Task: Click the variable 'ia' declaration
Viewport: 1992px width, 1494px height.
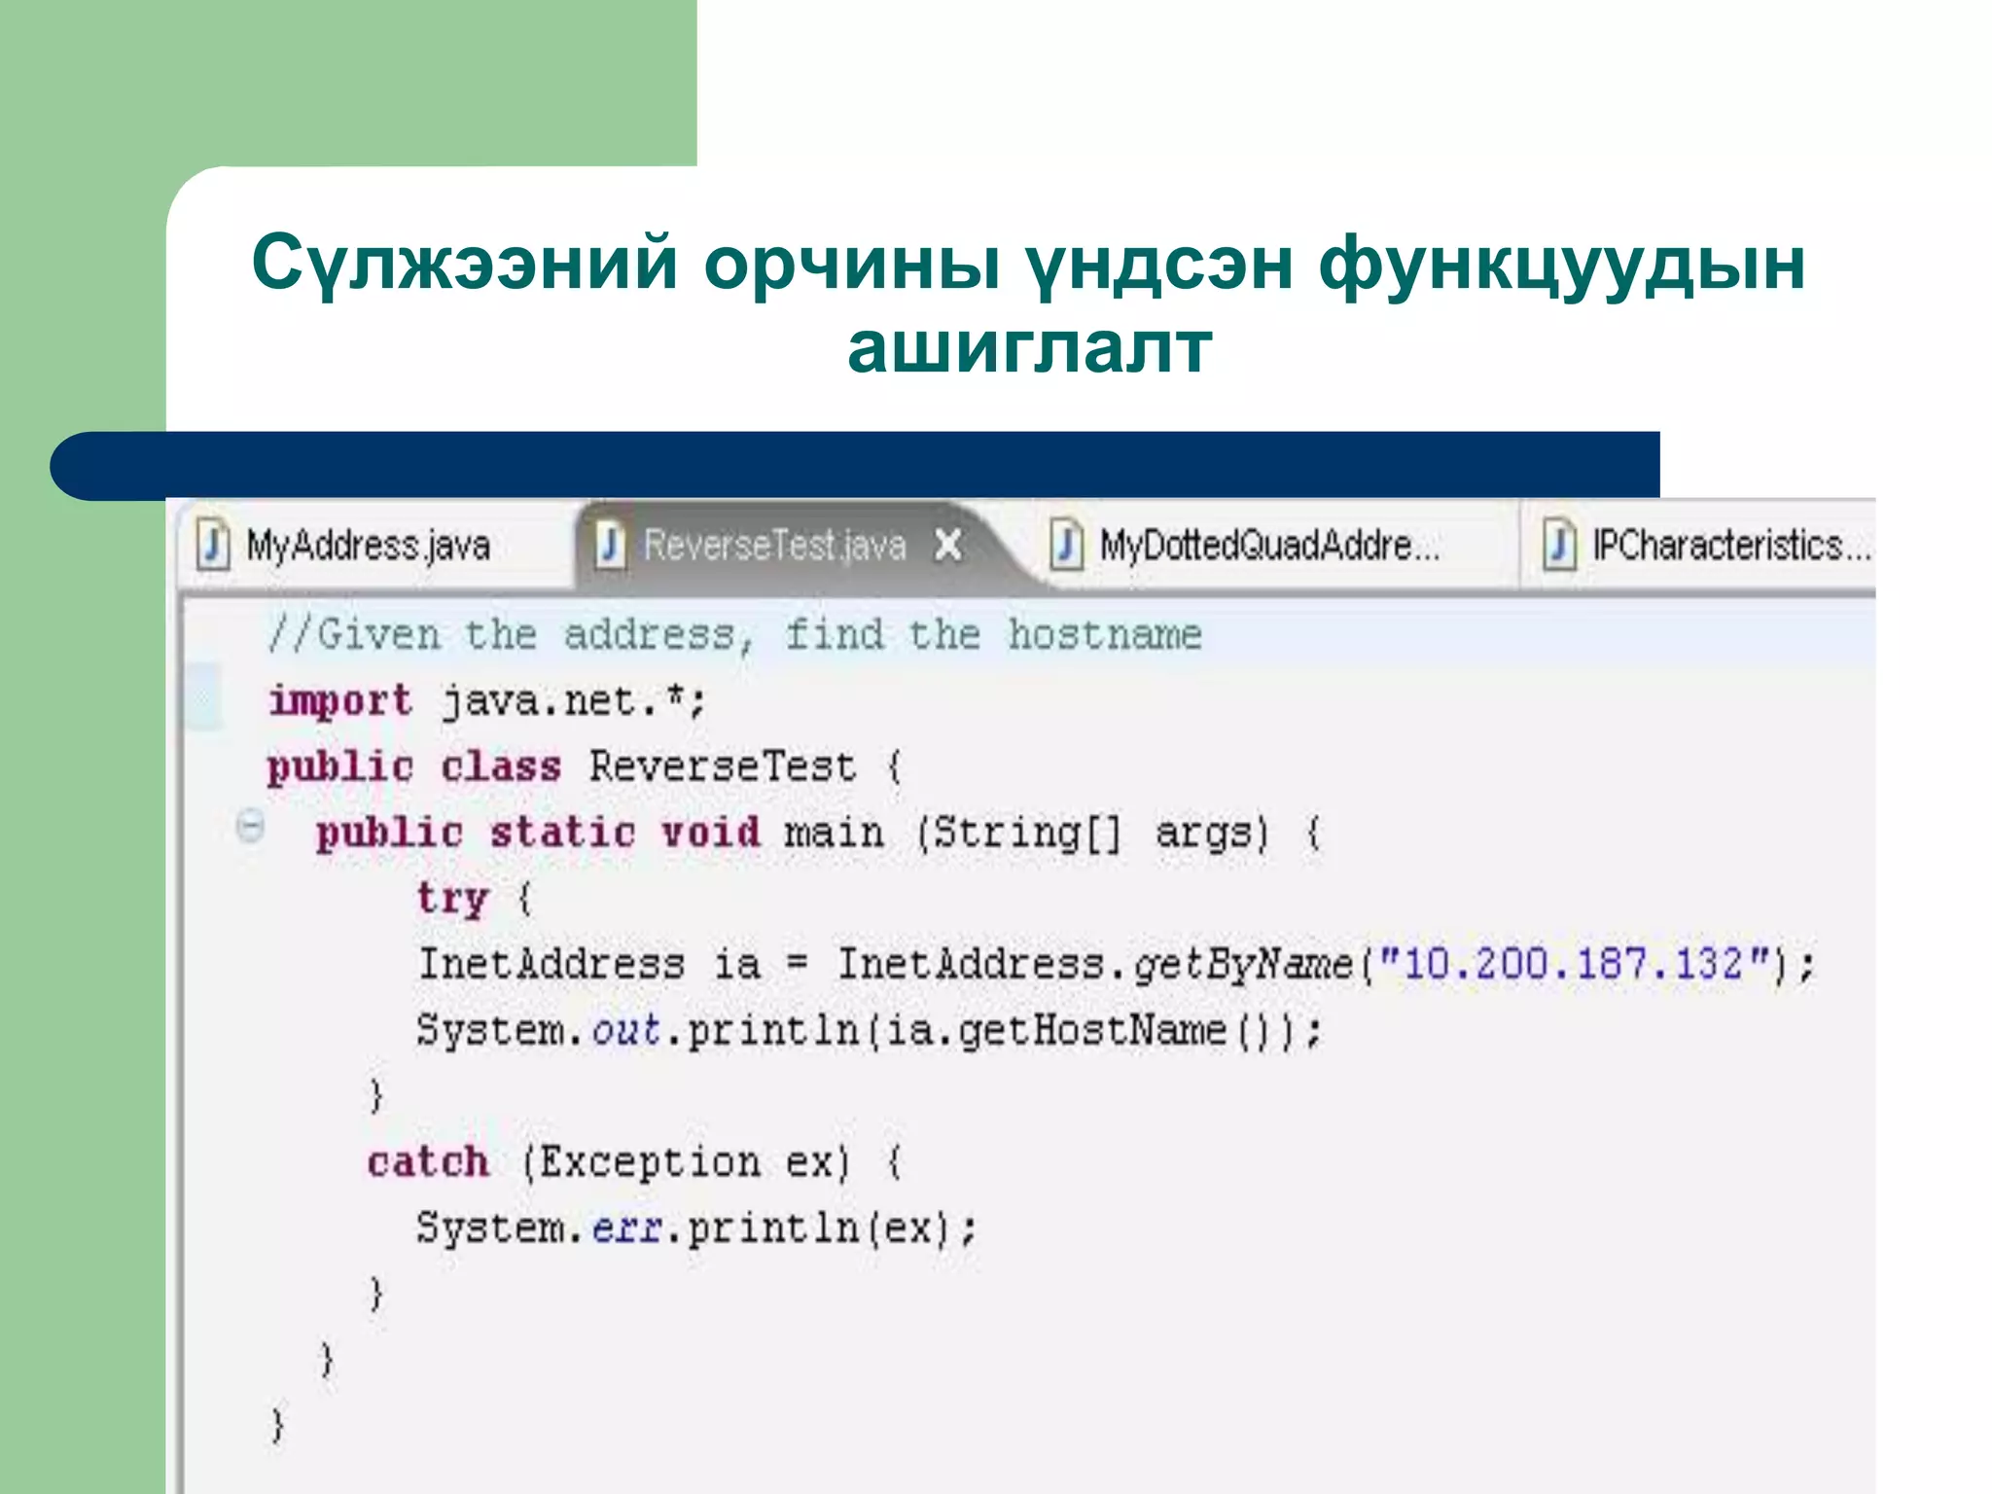Action: pos(737,964)
